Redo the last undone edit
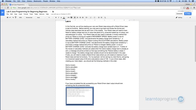Screen dimensions: 196x110 (13, 18)
